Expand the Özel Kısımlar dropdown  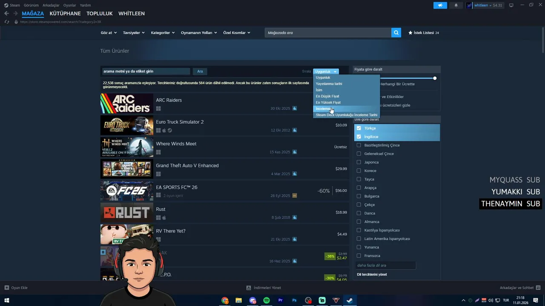click(237, 33)
